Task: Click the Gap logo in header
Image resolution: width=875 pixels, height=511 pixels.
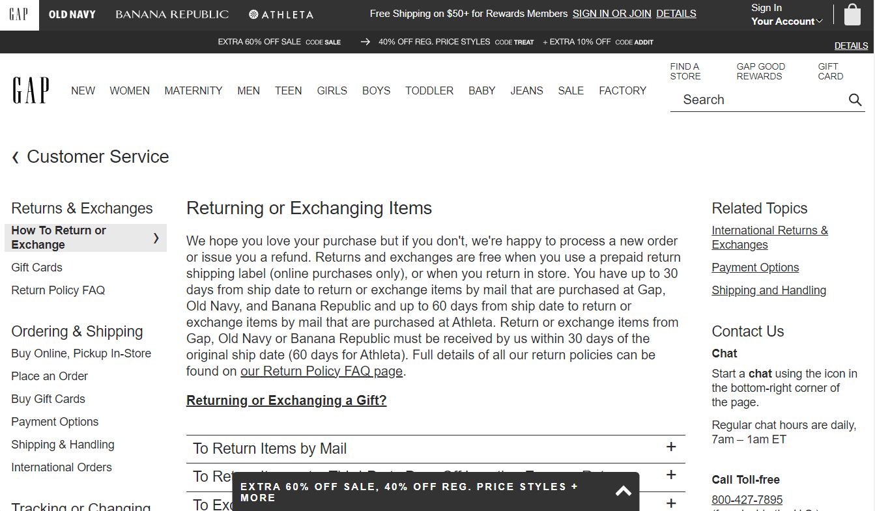Action: click(31, 90)
